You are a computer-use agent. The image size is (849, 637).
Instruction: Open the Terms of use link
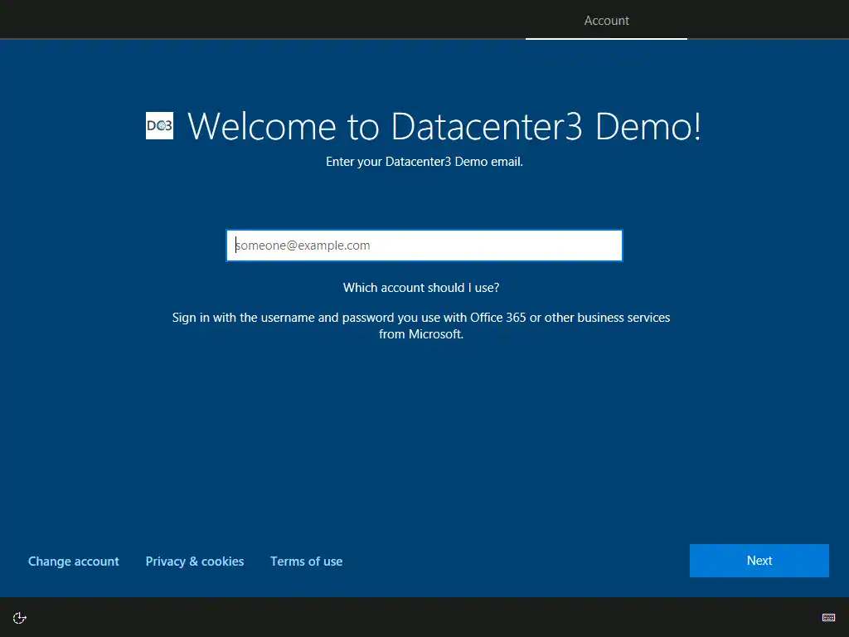pos(307,562)
